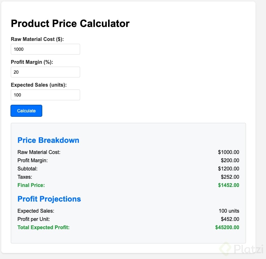Click the "Raw Material Cost ($):" form label
Viewport: 266px width, 259px height.
pos(37,39)
